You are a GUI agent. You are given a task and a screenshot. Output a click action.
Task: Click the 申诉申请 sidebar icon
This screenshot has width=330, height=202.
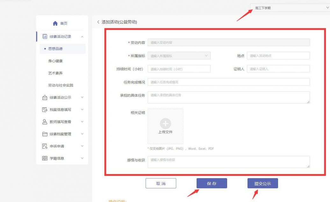45,146
